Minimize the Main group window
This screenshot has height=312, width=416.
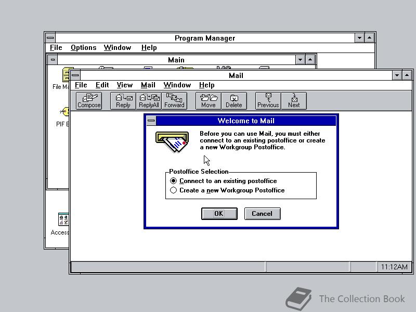(x=300, y=60)
